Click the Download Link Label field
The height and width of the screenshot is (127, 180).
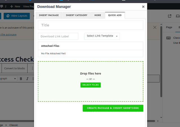[x=58, y=36]
